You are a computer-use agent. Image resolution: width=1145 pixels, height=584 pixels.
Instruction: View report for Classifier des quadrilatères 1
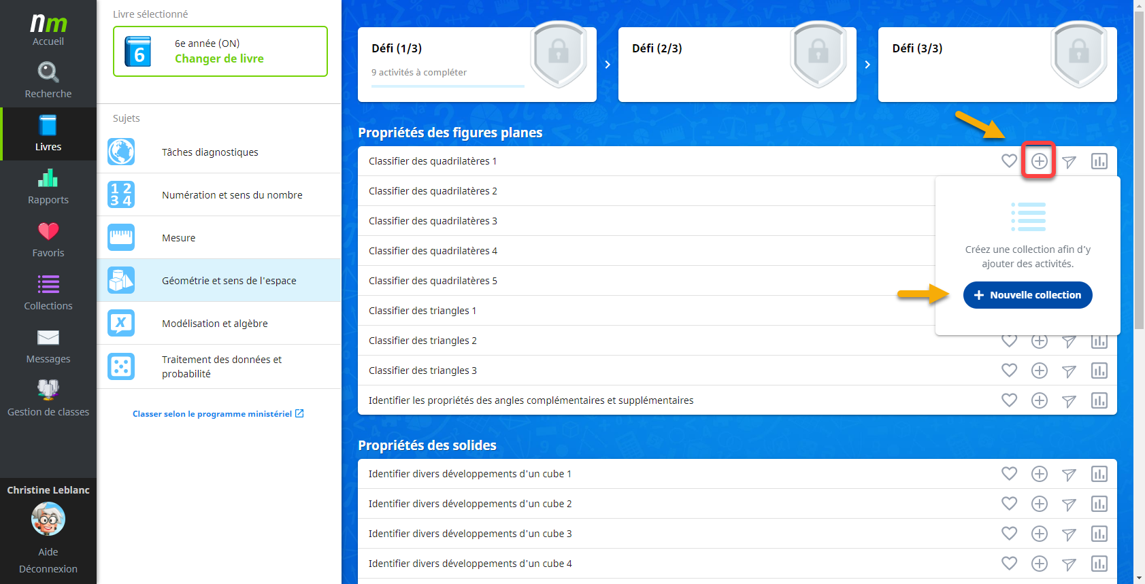(x=1099, y=161)
